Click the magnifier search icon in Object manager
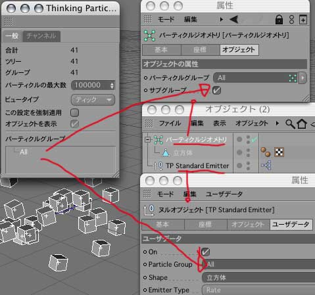The height and width of the screenshot is (295, 315). [x=290, y=124]
